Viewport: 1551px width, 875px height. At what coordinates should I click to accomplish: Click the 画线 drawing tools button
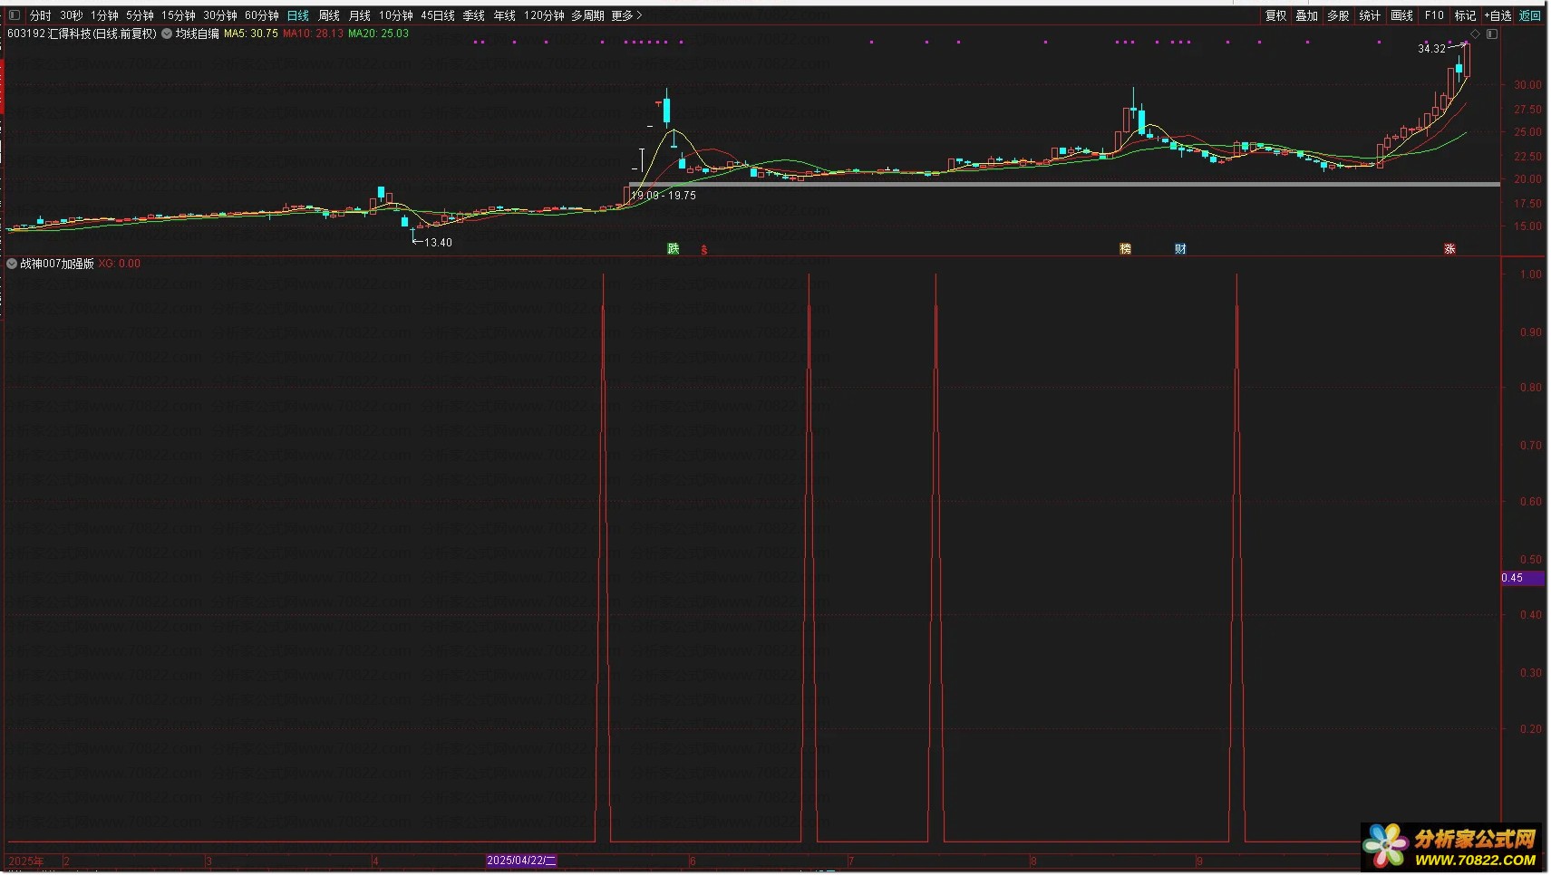[1401, 15]
